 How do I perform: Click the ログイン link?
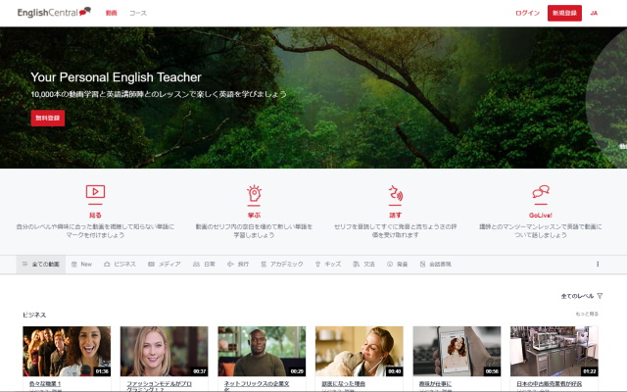coord(527,13)
